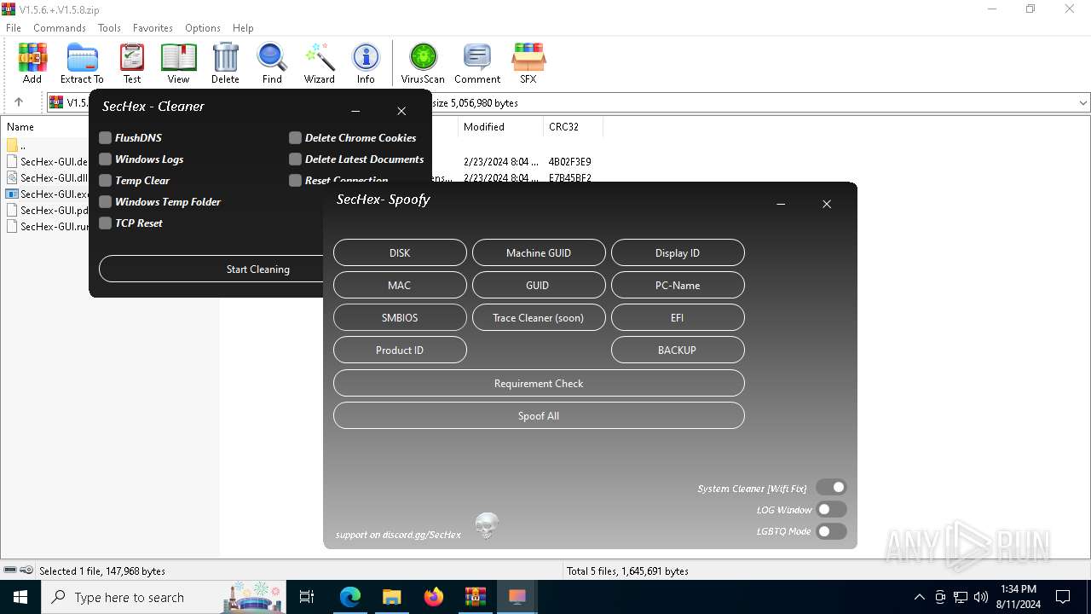Select the SecHex-GUI.exe file row

pos(46,194)
